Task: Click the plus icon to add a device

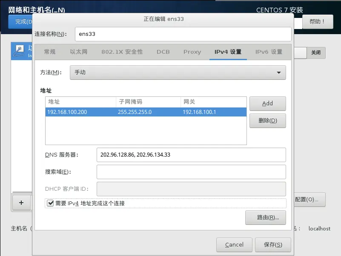Action: pyautogui.click(x=21, y=203)
